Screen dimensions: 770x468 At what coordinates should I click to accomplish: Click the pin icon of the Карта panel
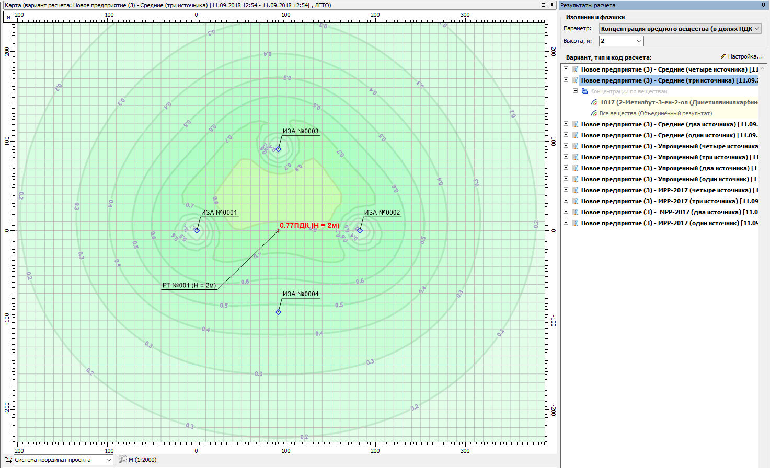coord(551,5)
